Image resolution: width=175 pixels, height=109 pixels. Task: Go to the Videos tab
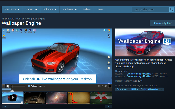pyautogui.click(x=87, y=9)
